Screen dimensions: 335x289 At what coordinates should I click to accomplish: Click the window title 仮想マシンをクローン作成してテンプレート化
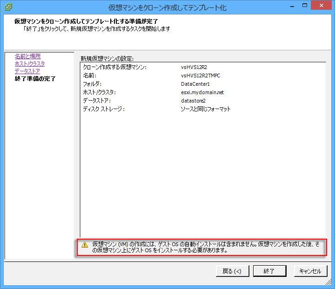167,8
